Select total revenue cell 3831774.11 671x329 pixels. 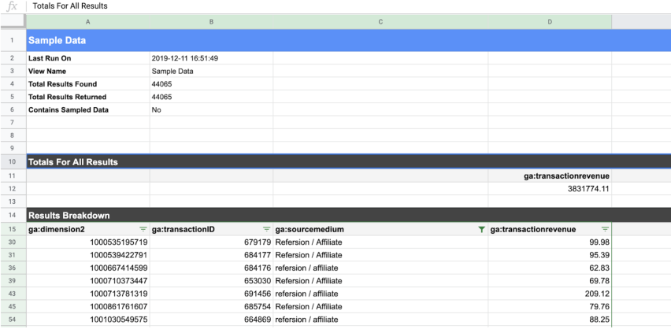click(588, 189)
